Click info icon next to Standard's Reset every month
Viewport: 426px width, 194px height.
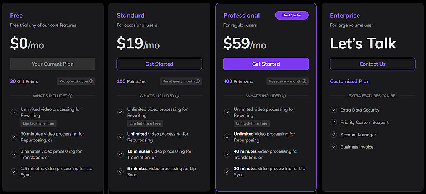point(198,81)
